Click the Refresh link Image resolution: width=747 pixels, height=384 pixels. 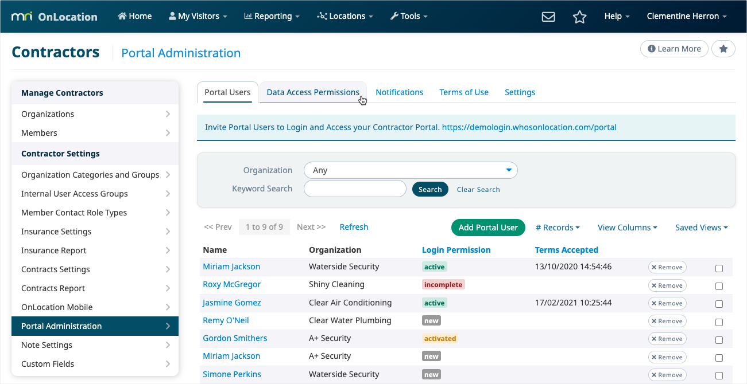[354, 227]
